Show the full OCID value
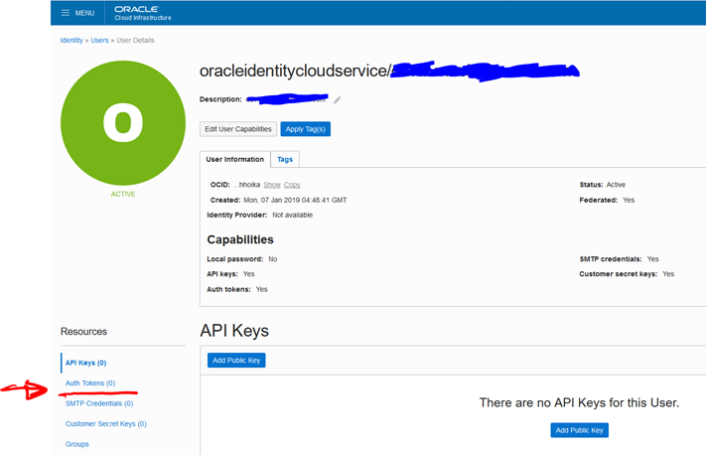This screenshot has width=706, height=455. 271,185
